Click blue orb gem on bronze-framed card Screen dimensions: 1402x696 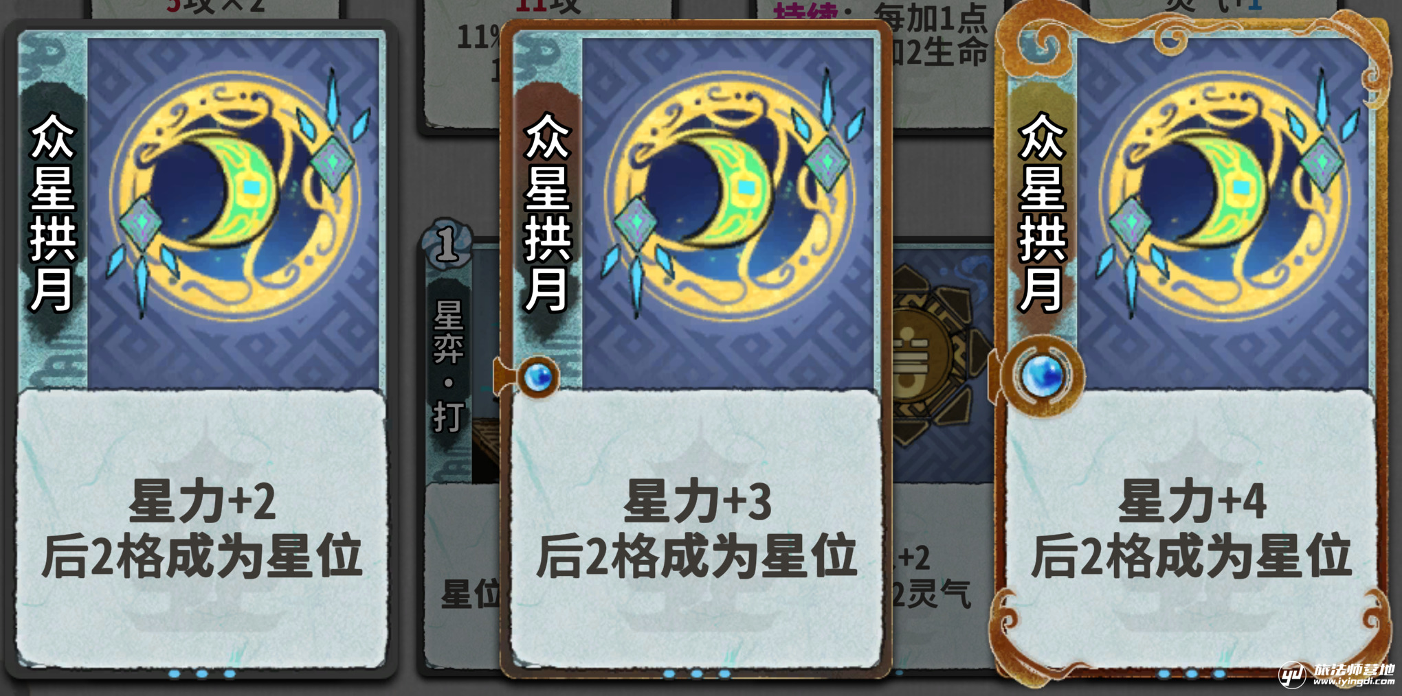click(538, 377)
